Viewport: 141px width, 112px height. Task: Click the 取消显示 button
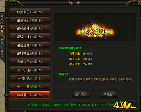(109, 94)
